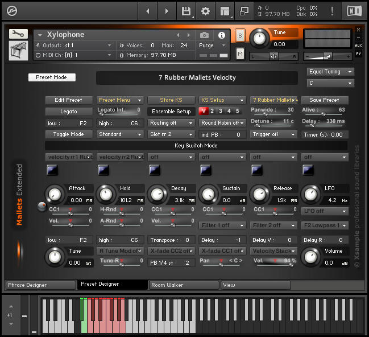The width and height of the screenshot is (369, 337).
Task: Open the Slot rr 2 menu
Action: pos(171,134)
